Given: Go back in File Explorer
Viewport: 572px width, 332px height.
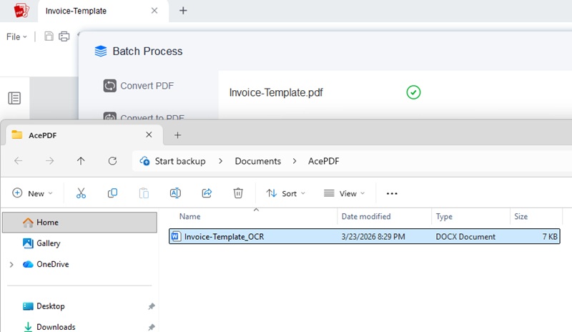Looking at the screenshot, I should 19,161.
